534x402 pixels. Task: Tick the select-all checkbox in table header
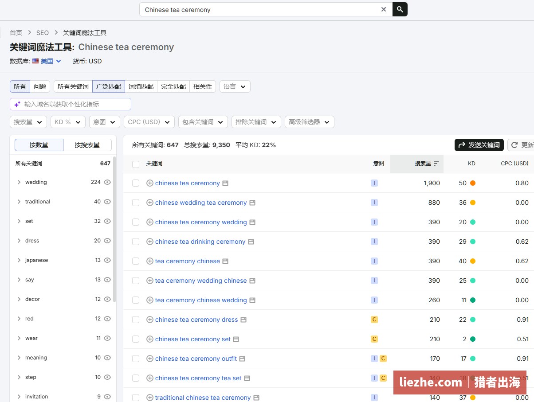pos(136,164)
